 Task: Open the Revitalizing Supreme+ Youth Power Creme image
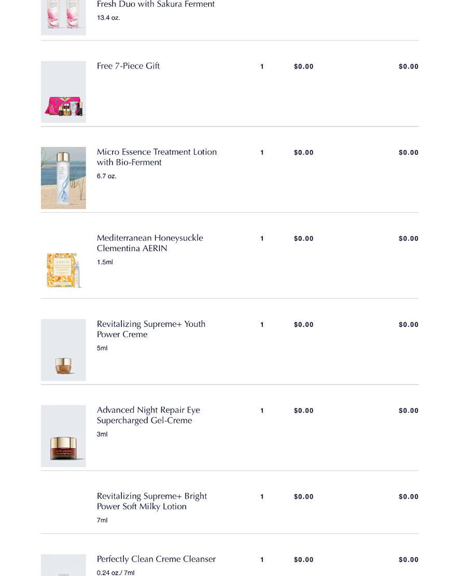click(x=63, y=350)
